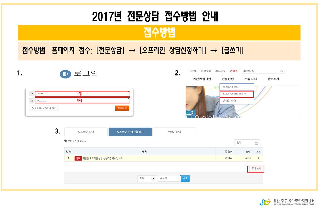Viewport: 320px width, 209px height.
Task: Open the notice post 지금은 오프라인 상담 신청기간이 아닙니다
Action: point(103,158)
